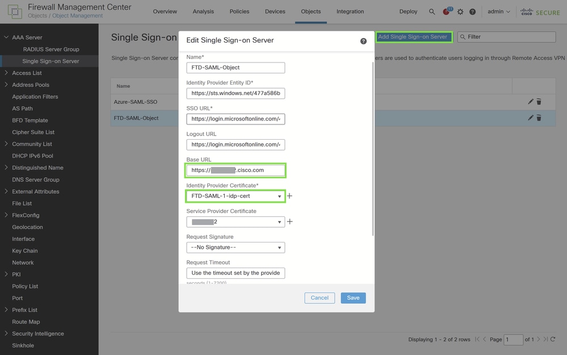This screenshot has width=567, height=355.
Task: Click the Page number input field
Action: (x=513, y=340)
